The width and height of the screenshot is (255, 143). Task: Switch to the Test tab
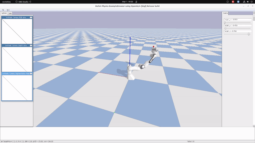[x=10, y=13]
